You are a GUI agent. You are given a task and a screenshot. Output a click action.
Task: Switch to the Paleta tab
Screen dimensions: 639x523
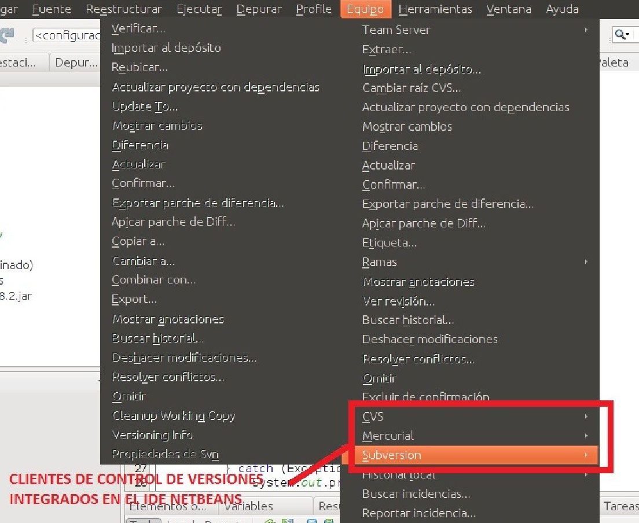613,62
